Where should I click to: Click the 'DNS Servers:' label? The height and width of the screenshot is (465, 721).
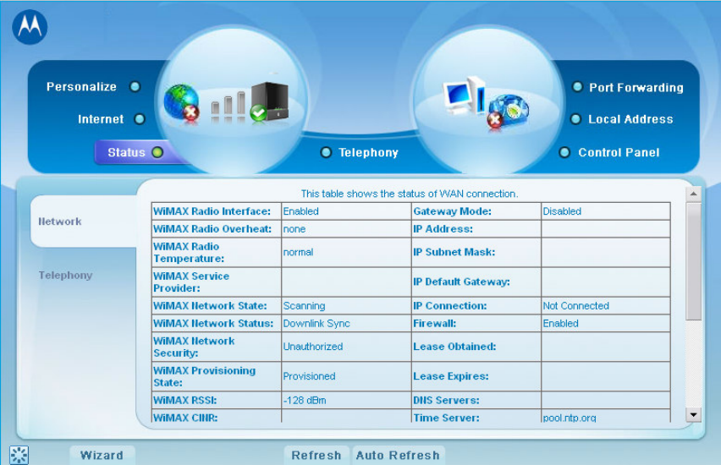tap(446, 400)
